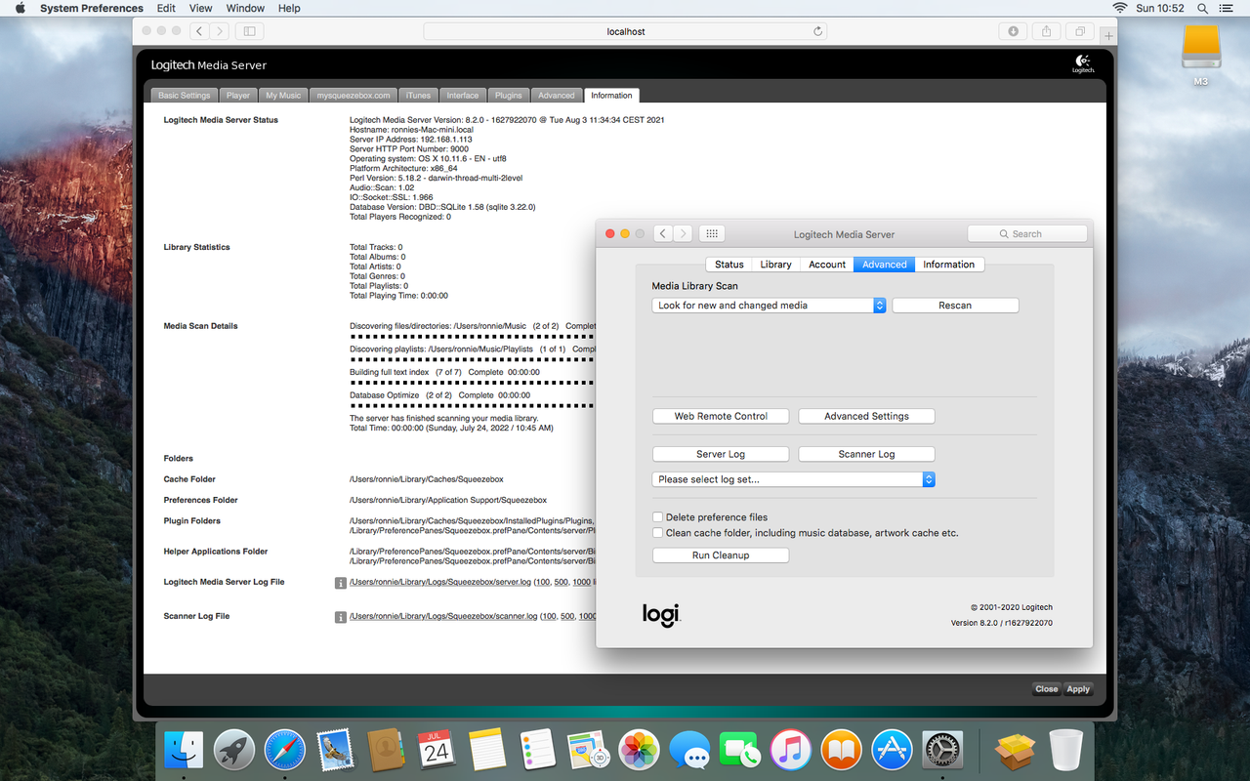Click the back arrow in the preference pane toolbar
Screen dimensions: 1250x781
click(x=662, y=233)
